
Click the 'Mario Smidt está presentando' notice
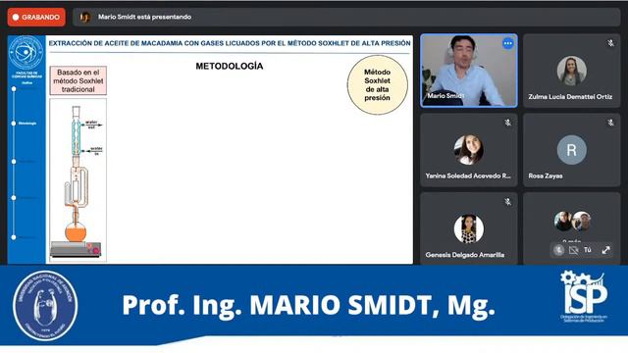click(144, 17)
